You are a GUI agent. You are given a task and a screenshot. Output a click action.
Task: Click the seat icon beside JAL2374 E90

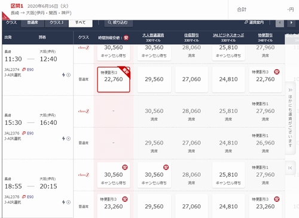tap(24, 69)
